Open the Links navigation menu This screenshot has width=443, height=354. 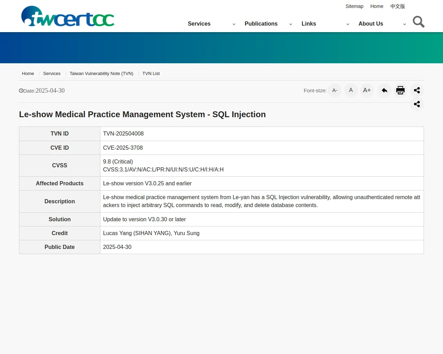[309, 24]
